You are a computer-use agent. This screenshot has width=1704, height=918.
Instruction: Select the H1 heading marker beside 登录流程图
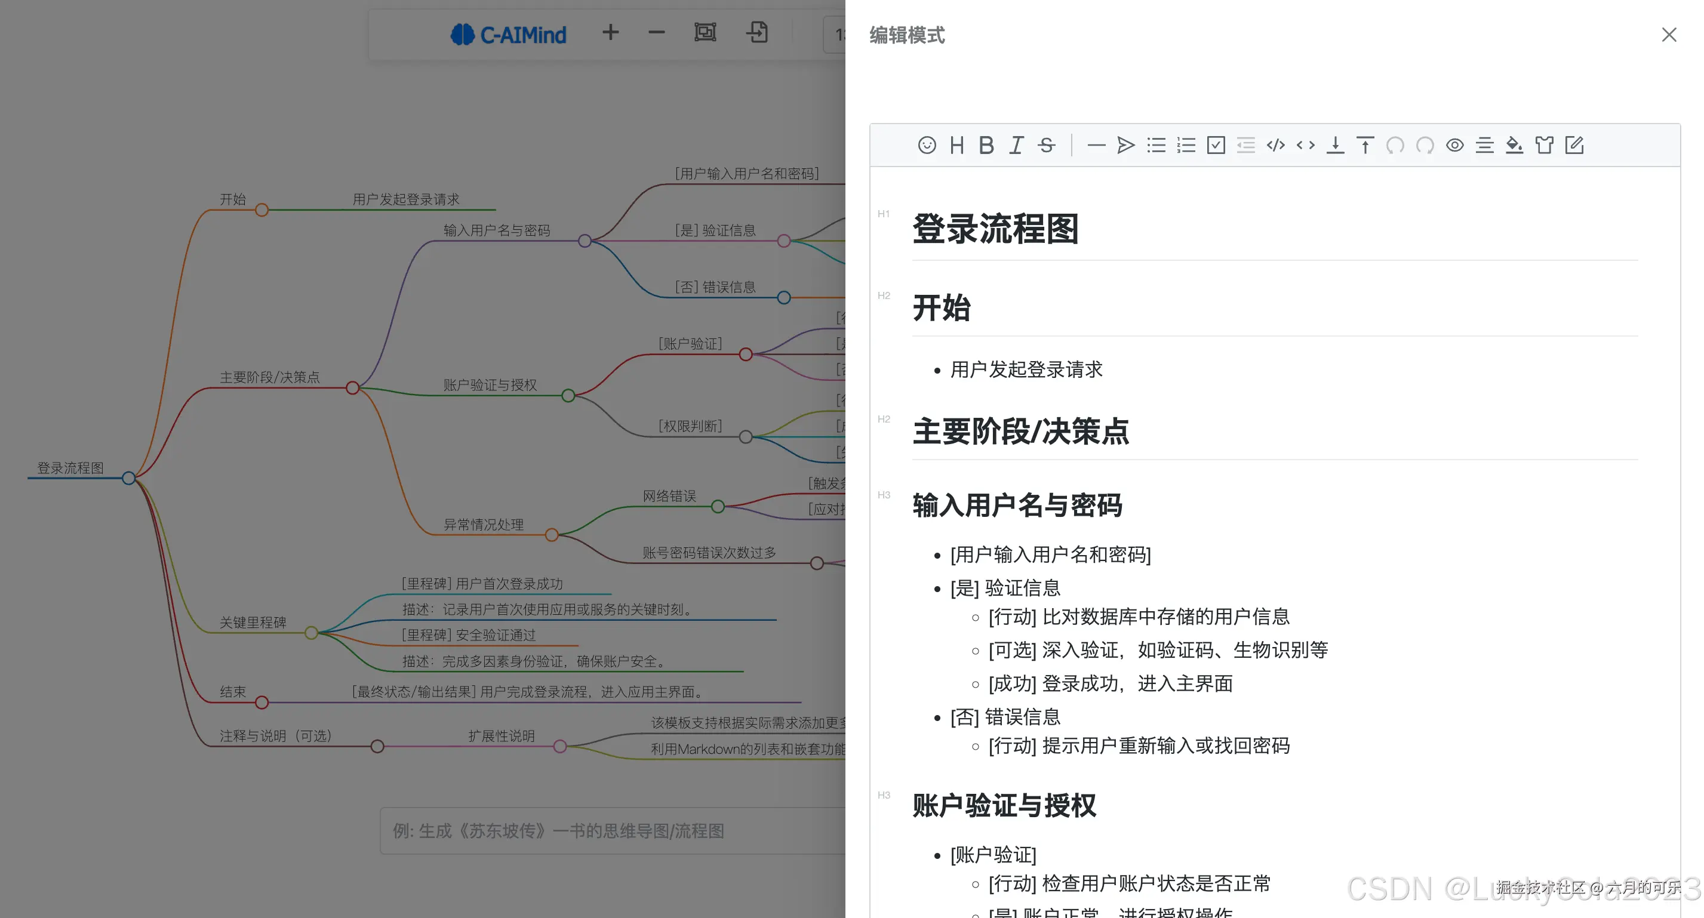[x=884, y=214]
